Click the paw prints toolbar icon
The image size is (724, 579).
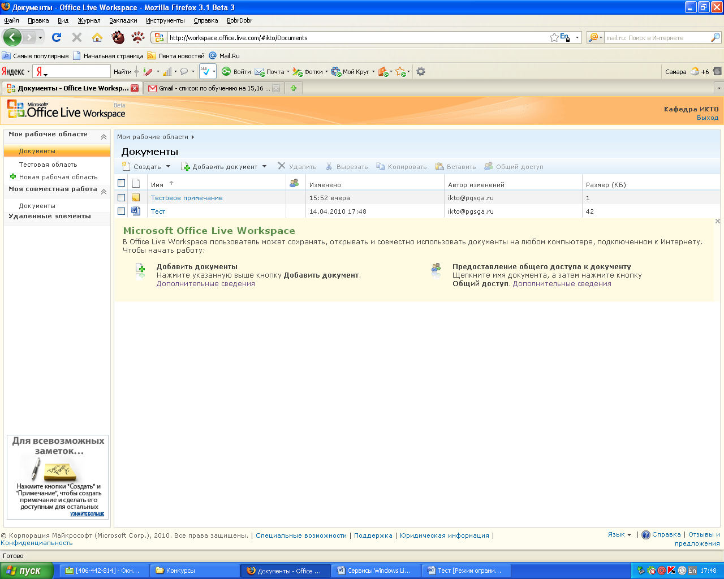tap(138, 37)
